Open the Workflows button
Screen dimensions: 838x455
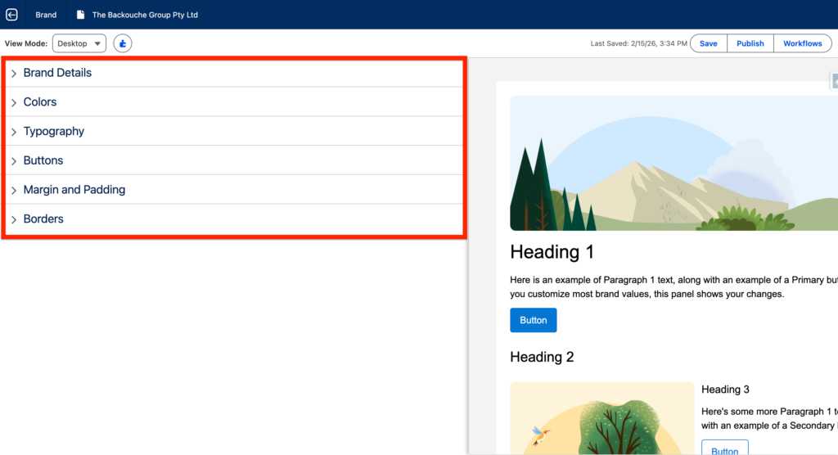pos(802,43)
